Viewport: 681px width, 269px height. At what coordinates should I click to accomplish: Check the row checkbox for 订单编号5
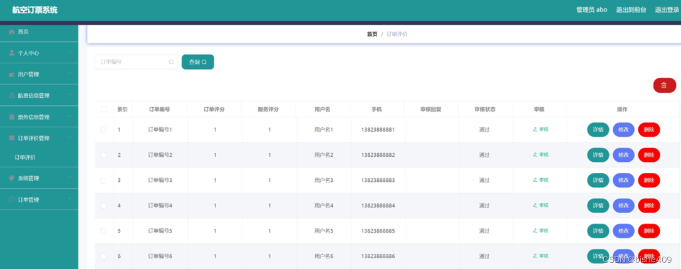pos(103,231)
